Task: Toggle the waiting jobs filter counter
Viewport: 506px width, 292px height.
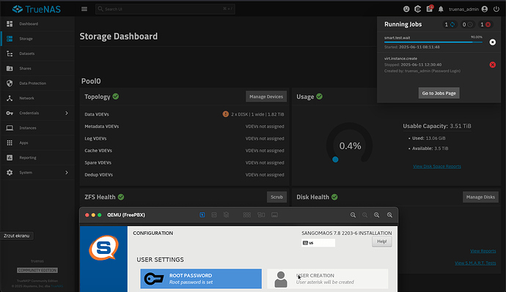Action: coord(468,24)
